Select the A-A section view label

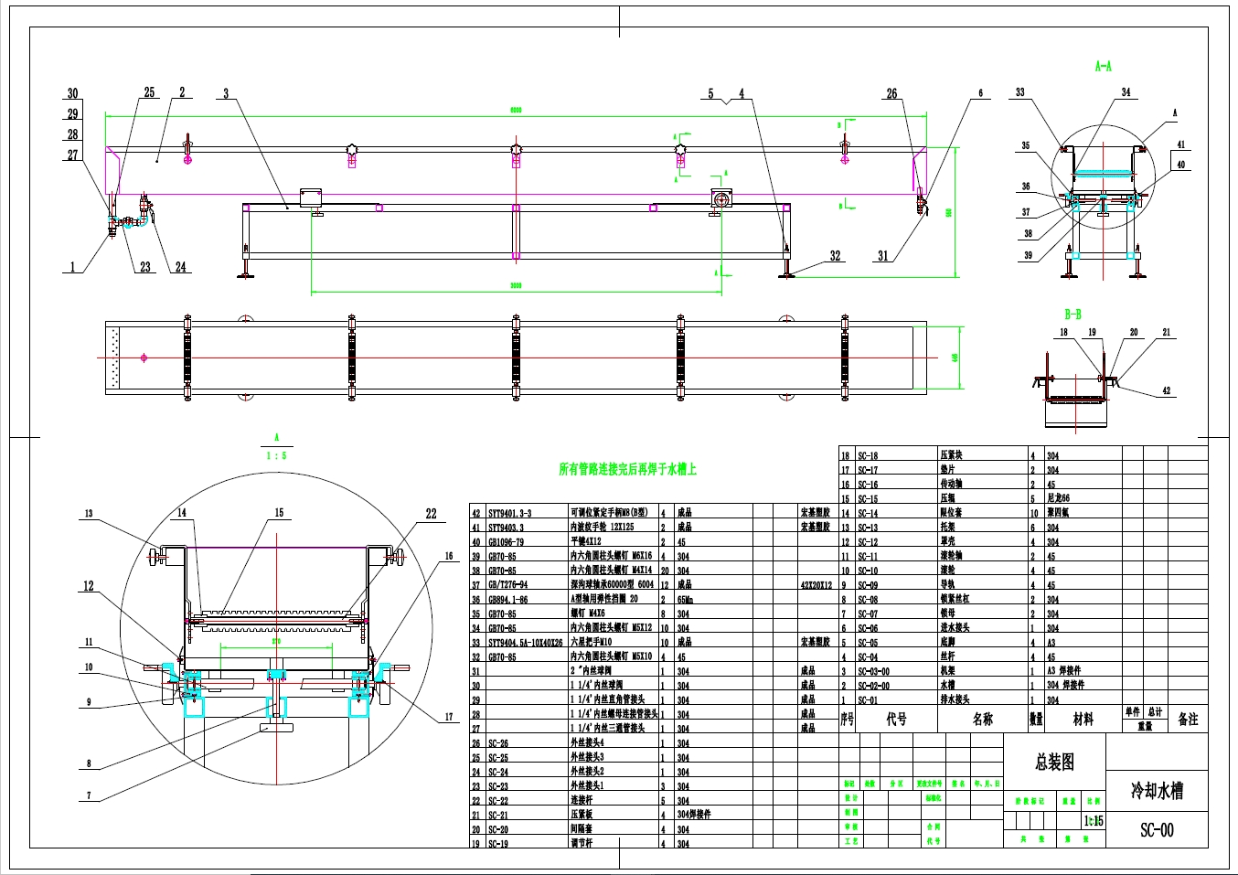(1103, 66)
